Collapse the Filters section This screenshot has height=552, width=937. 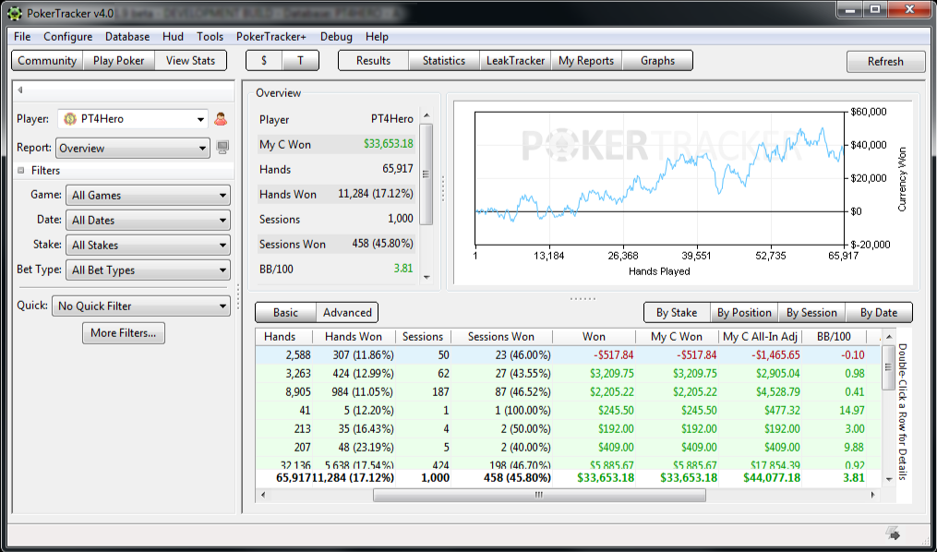(20, 170)
